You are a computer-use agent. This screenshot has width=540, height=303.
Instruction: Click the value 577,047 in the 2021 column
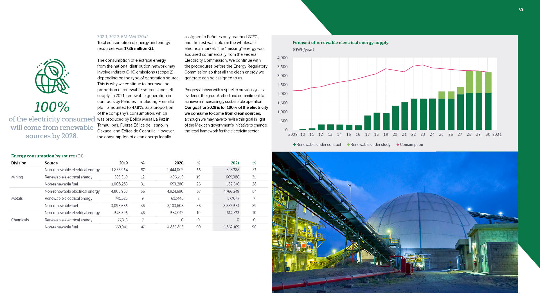(x=233, y=198)
